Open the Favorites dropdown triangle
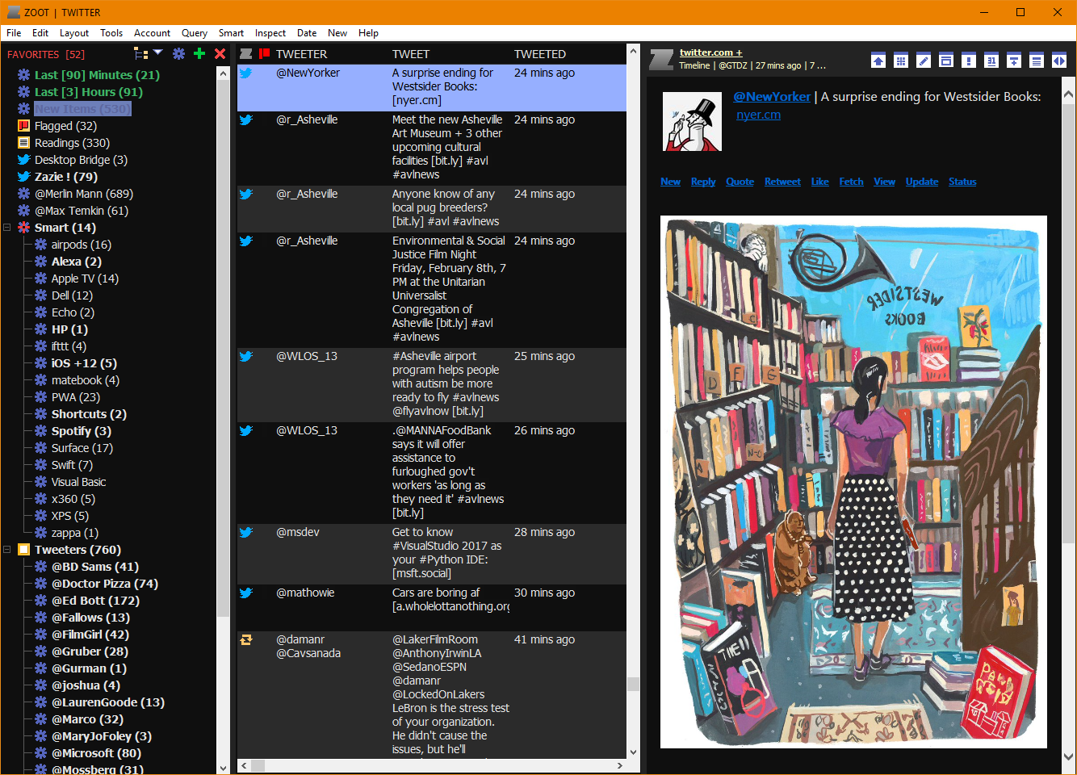The width and height of the screenshot is (1077, 775). (158, 53)
